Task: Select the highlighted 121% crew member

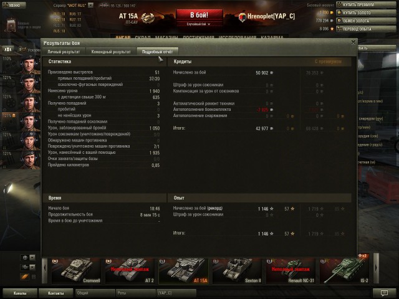Action: [21, 122]
